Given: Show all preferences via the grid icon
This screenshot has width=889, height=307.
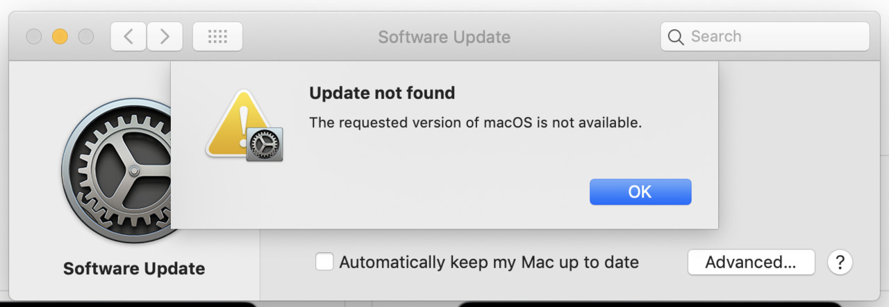Looking at the screenshot, I should (x=217, y=37).
